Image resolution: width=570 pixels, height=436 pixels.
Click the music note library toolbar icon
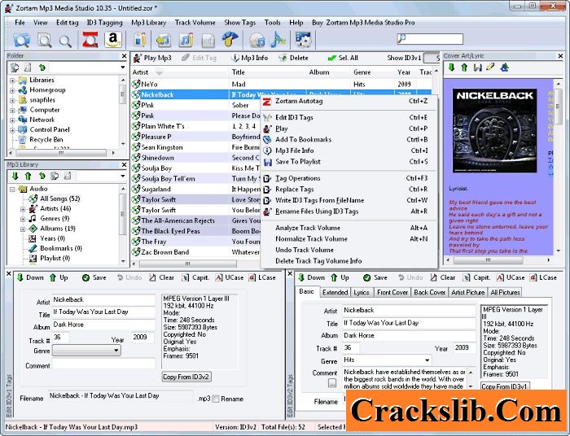click(186, 40)
